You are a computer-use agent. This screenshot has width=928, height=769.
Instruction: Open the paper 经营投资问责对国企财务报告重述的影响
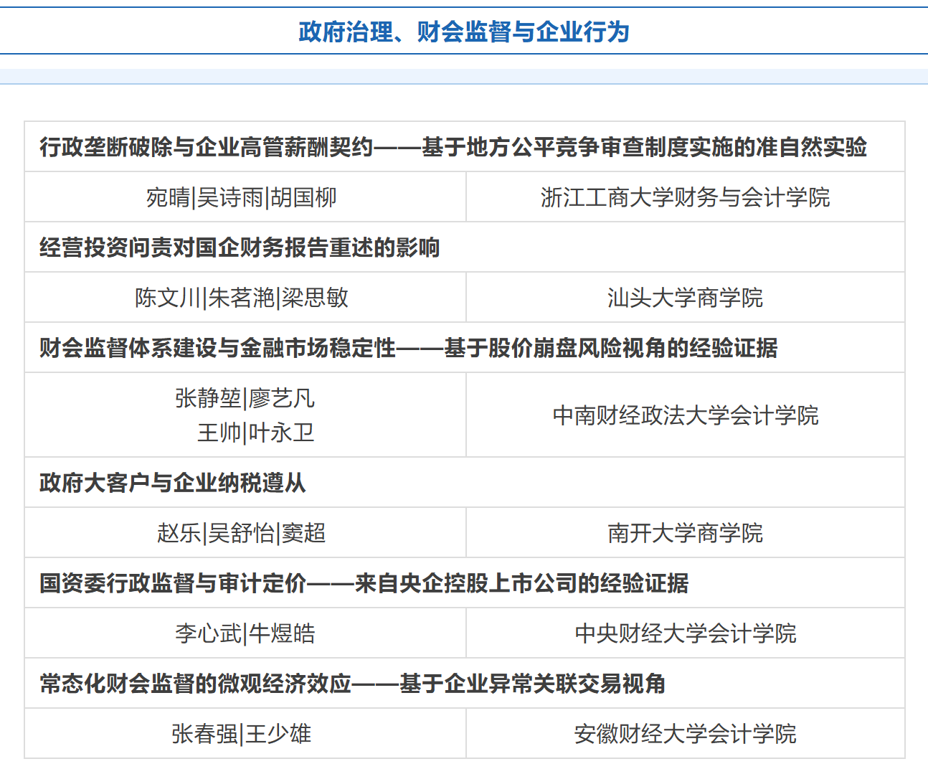[x=240, y=247]
